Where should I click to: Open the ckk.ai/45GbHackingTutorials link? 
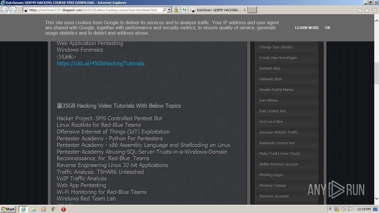tap(101, 63)
